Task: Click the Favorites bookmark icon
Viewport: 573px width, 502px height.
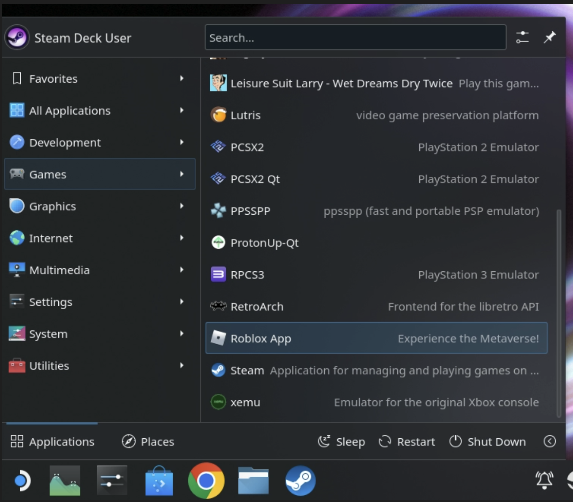Action: [x=17, y=78]
